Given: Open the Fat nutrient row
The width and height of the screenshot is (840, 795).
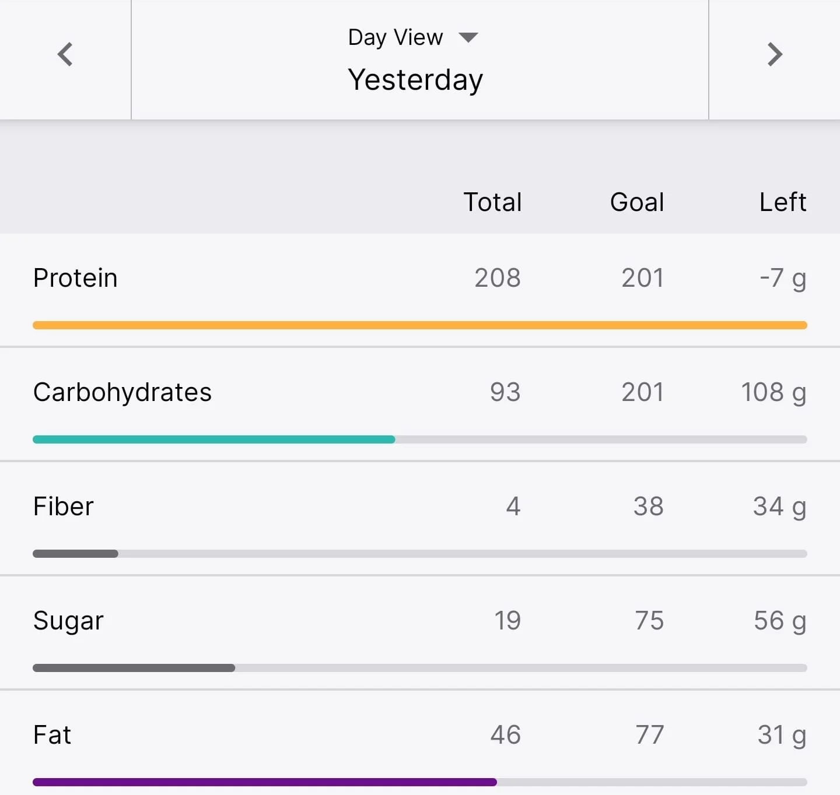Looking at the screenshot, I should coord(420,743).
